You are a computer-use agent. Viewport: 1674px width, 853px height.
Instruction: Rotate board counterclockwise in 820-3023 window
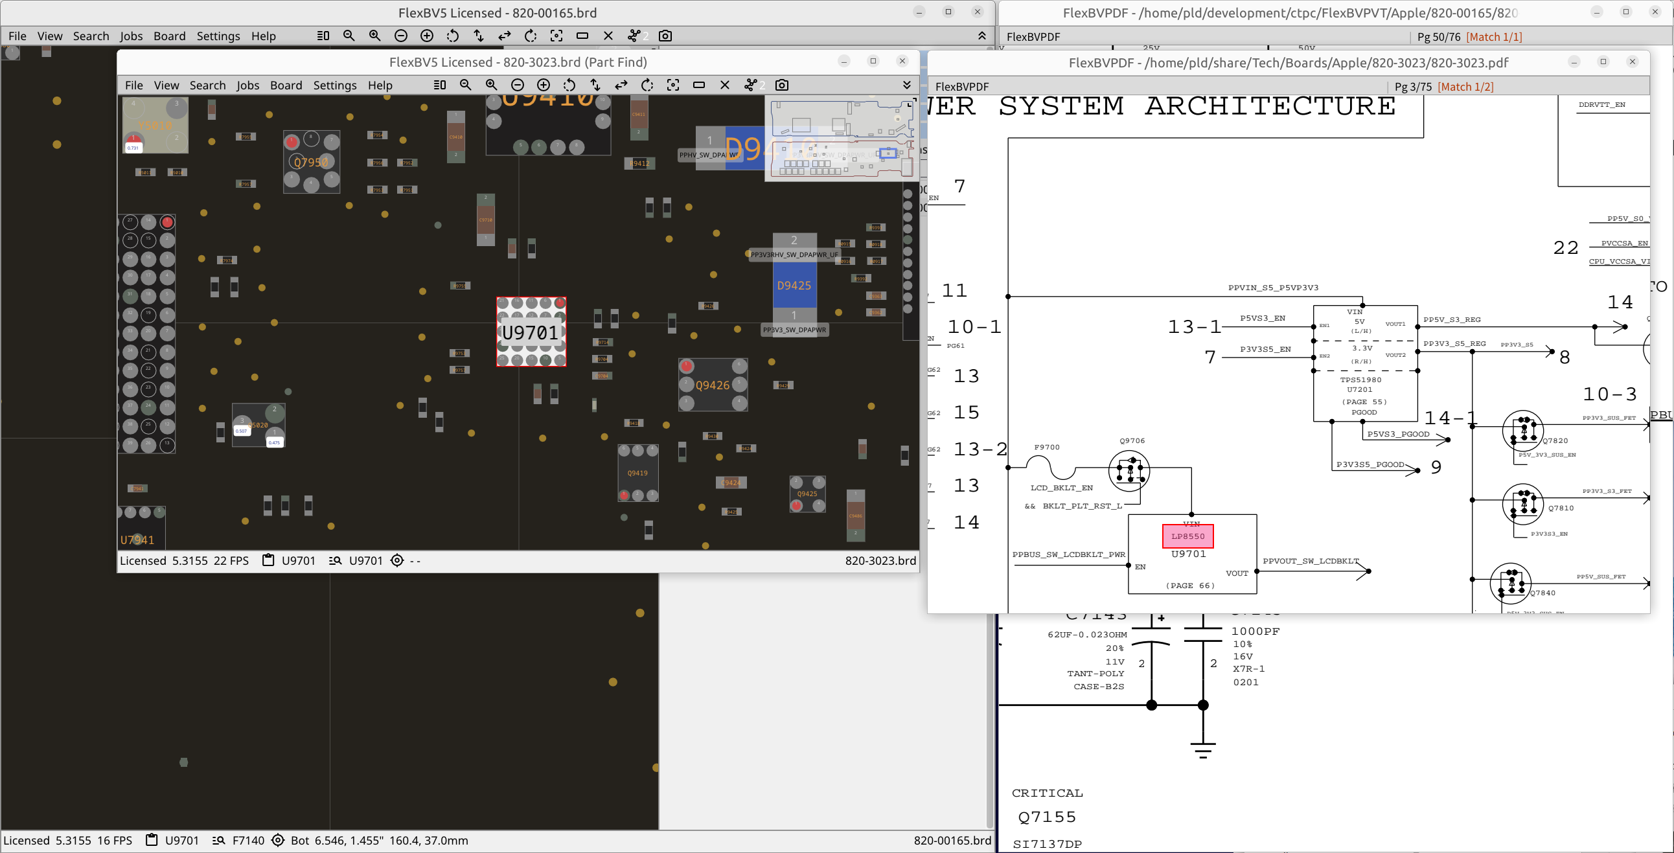tap(569, 85)
